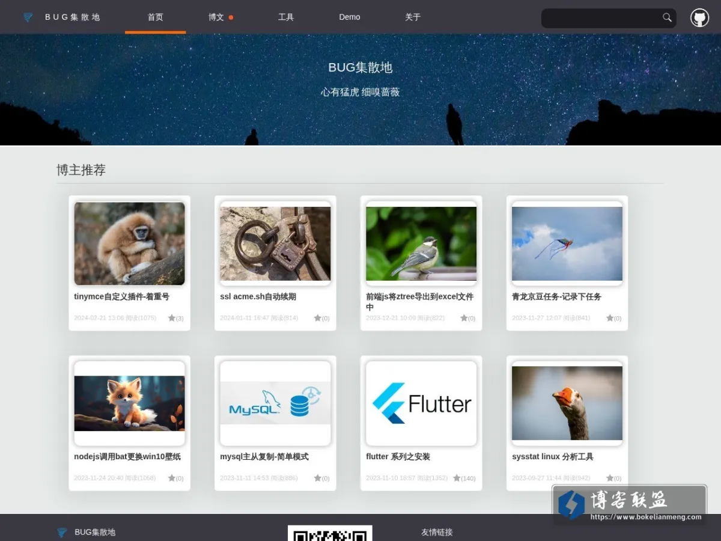Click the search magnifier icon

coord(667,17)
